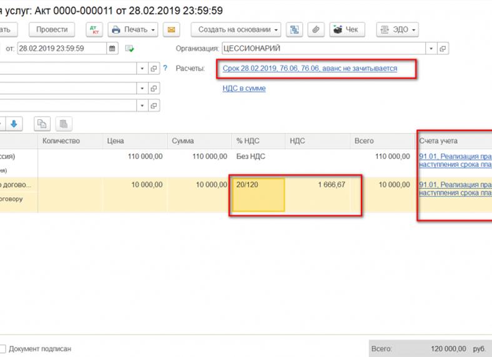
Task: Click the 110 000,00 Всего cell
Action: (x=383, y=163)
